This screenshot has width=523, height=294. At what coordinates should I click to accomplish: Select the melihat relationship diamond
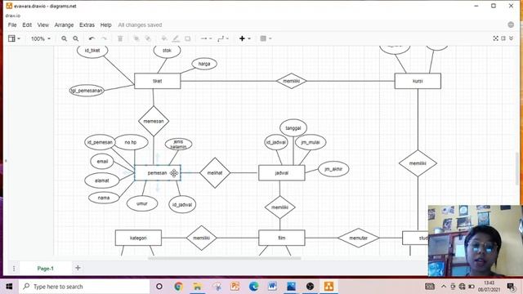(215, 172)
